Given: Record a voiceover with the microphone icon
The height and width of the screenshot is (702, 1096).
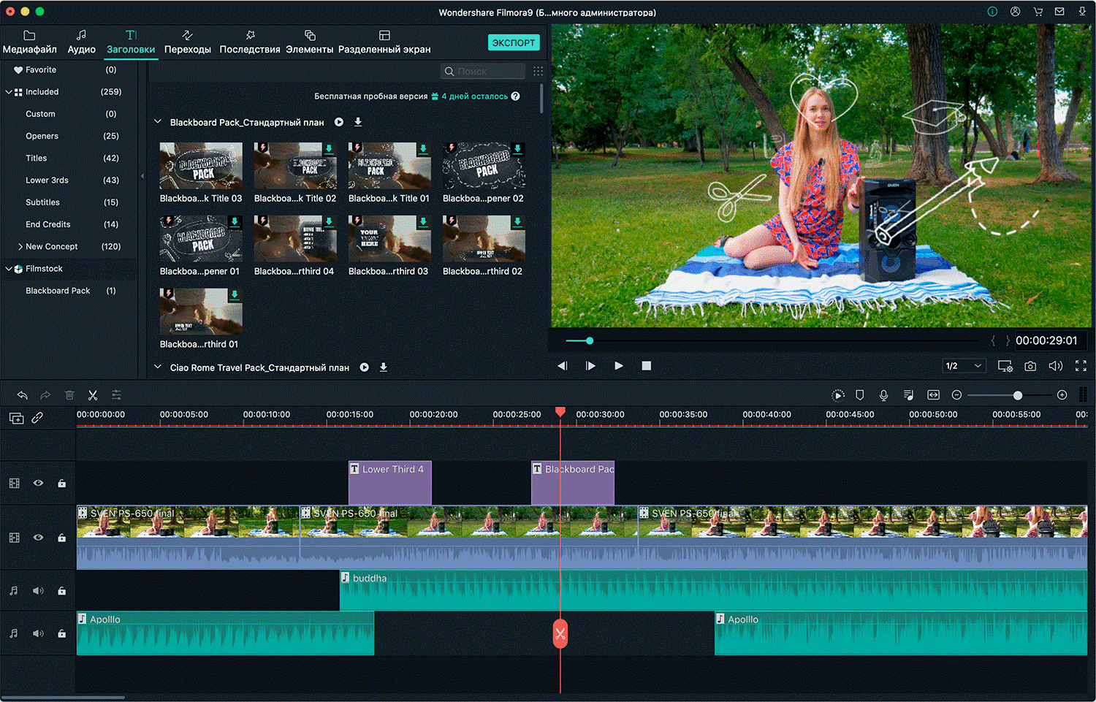Looking at the screenshot, I should tap(884, 395).
